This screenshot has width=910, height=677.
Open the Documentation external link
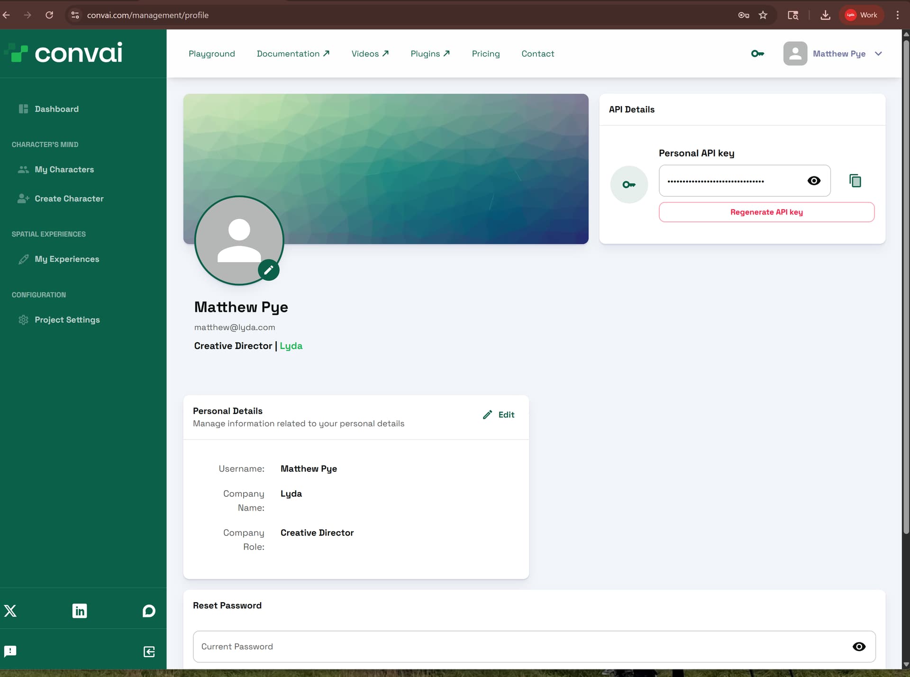(293, 54)
